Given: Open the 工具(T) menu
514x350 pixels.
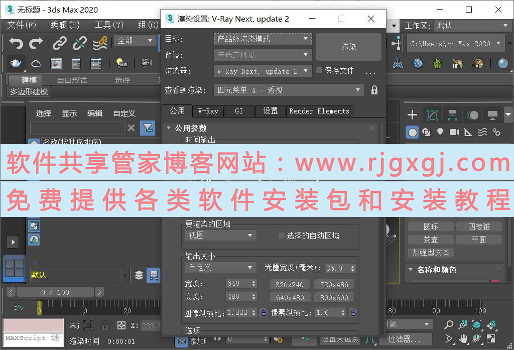Looking at the screenshot, I should (x=109, y=25).
